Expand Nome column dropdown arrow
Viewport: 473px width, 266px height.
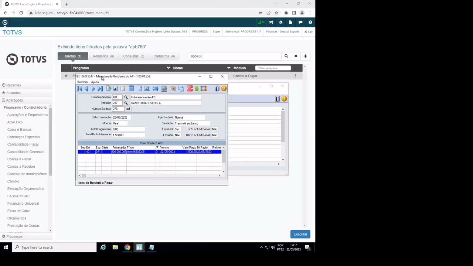tap(229, 68)
